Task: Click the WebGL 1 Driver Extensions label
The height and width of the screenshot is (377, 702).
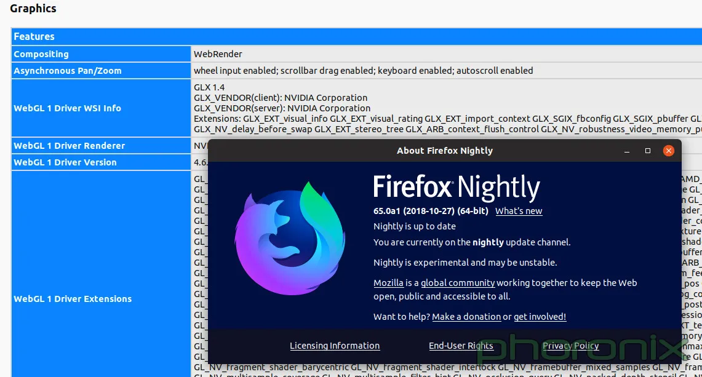Action: pos(73,299)
